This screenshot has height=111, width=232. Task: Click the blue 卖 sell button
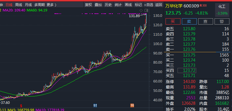point(189,21)
